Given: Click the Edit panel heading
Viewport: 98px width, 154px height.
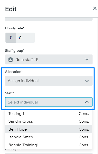Looking at the screenshot, I should [11, 9].
